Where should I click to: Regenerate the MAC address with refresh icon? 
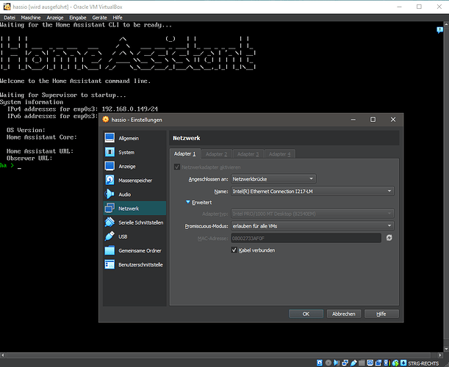coord(389,238)
